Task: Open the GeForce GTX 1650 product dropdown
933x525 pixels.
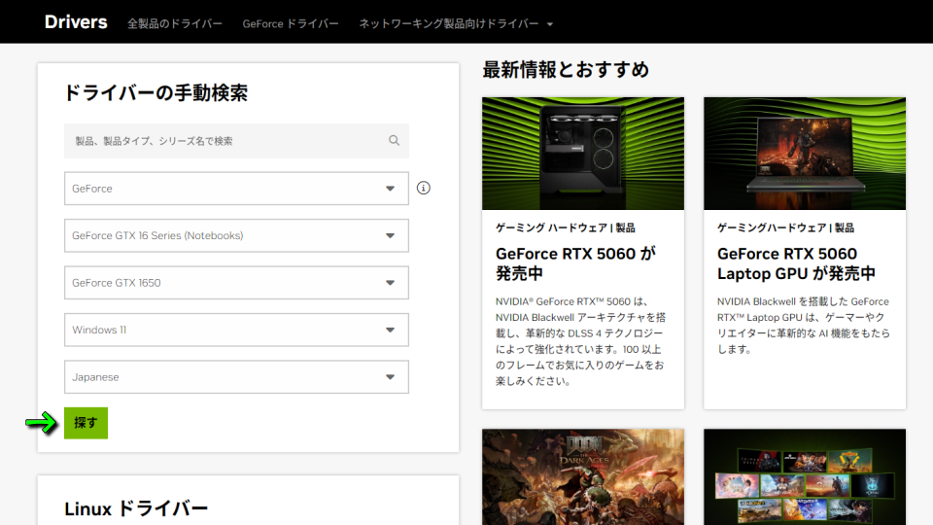Action: [x=236, y=283]
